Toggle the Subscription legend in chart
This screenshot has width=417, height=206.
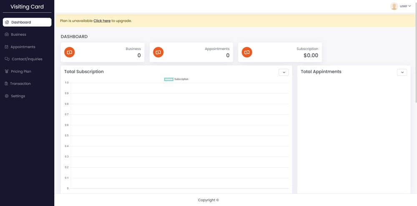click(169, 79)
